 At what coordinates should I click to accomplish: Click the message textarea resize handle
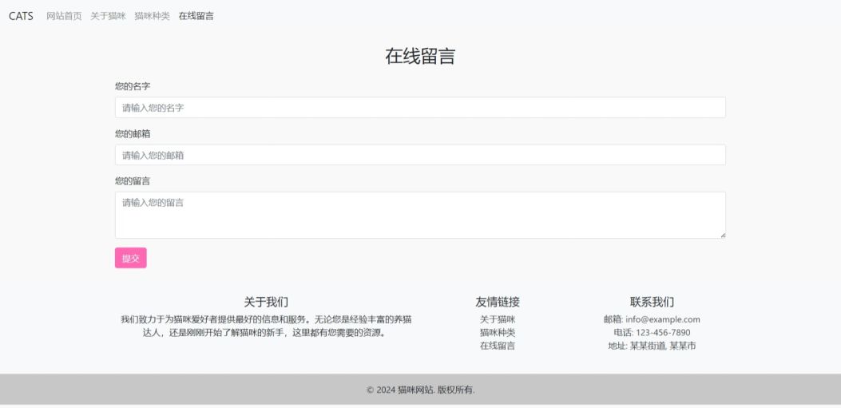(722, 235)
